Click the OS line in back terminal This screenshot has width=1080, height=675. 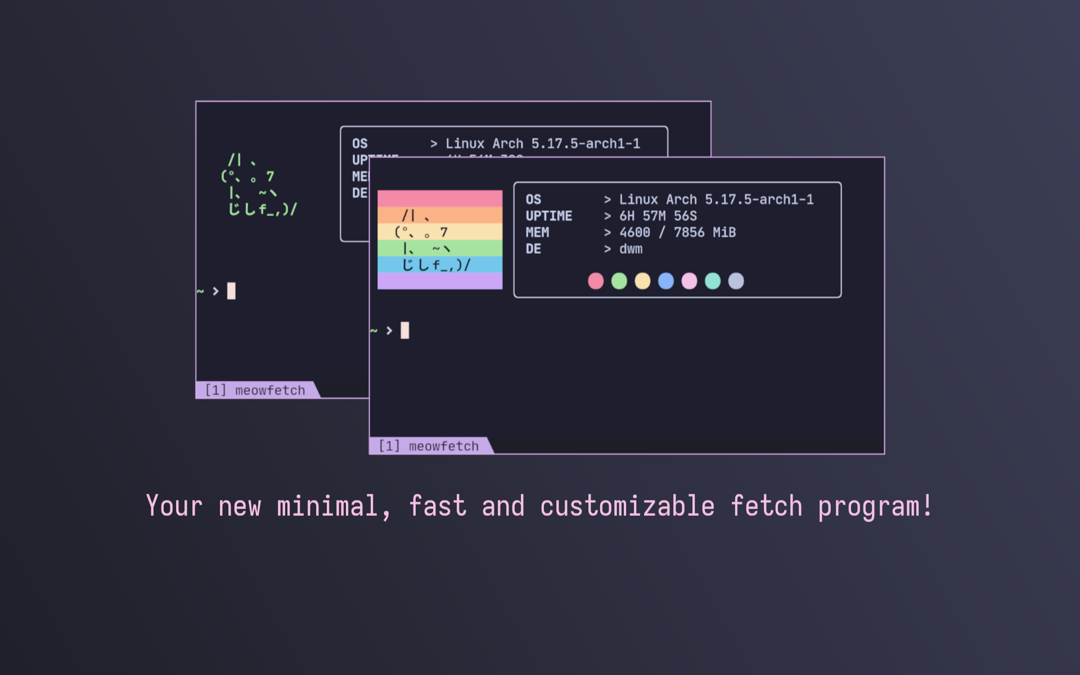(x=495, y=143)
